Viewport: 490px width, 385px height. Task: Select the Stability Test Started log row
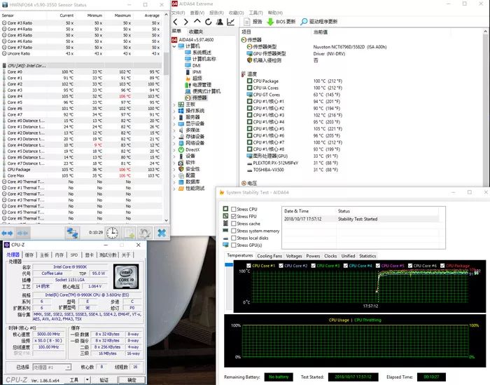coord(361,219)
